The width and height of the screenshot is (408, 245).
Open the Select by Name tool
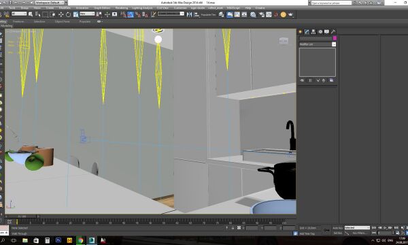37,14
